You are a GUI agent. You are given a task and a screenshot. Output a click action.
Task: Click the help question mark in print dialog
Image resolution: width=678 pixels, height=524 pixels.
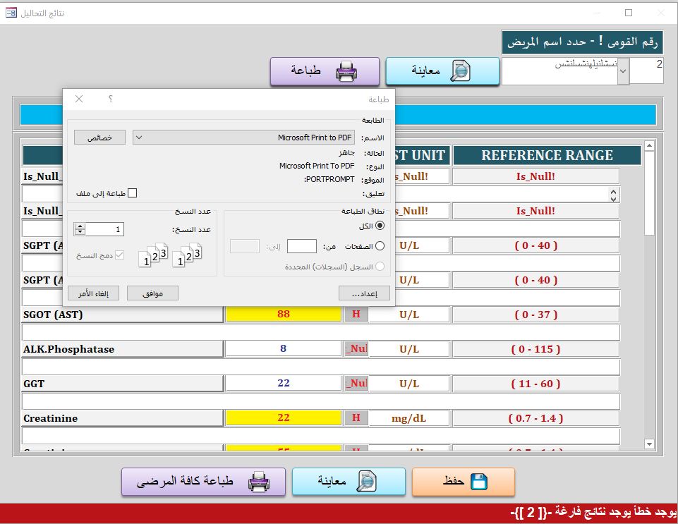point(110,99)
